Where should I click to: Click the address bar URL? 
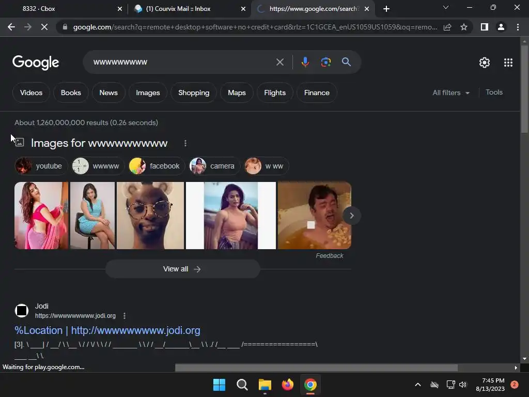point(255,27)
